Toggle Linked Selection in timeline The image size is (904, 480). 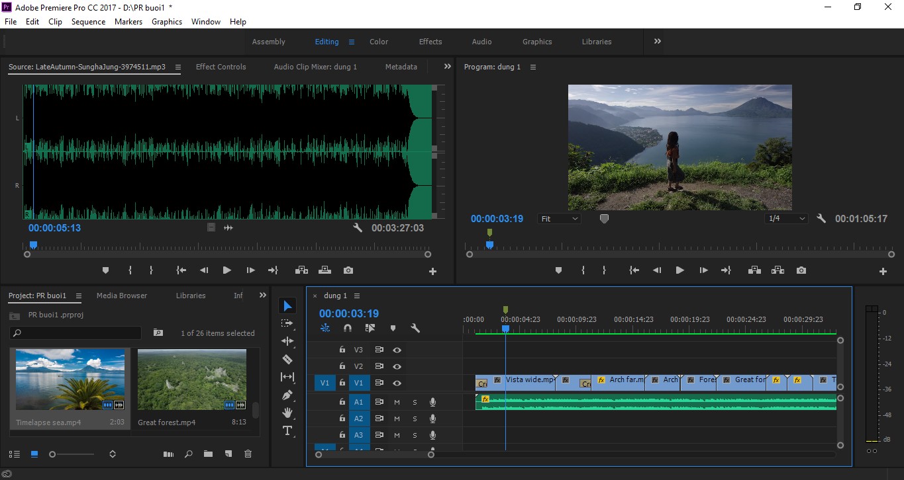(370, 328)
